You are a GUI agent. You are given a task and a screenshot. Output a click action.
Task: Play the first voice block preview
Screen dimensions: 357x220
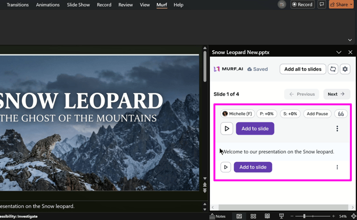226,129
